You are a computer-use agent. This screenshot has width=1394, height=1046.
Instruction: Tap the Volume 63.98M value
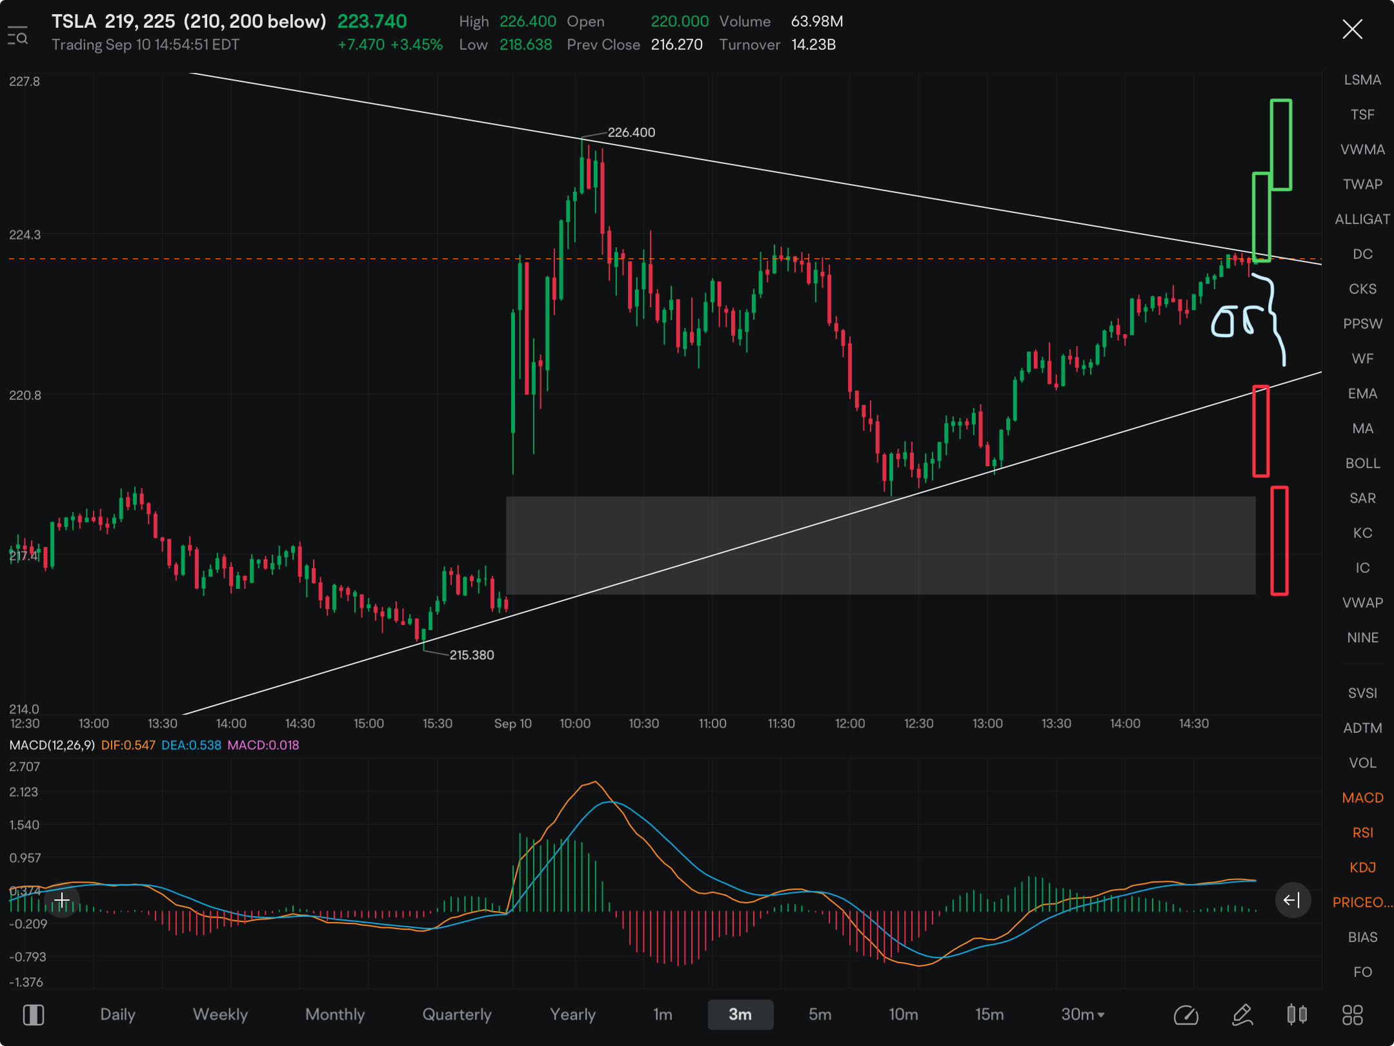tap(817, 21)
